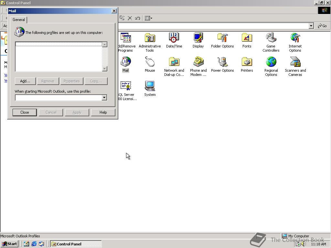Viewport: 331px width, 248px height.
Task: Click the Outlook Express quick launch icon
Action: point(42,244)
